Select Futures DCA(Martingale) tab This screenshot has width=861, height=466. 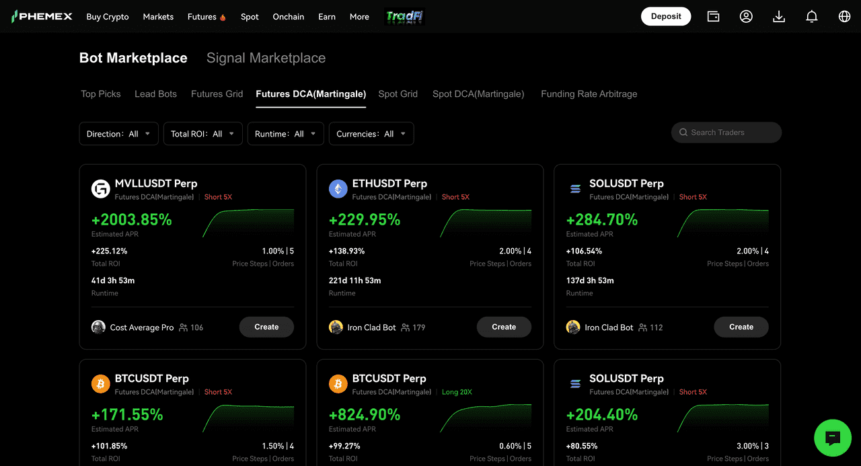(x=311, y=94)
